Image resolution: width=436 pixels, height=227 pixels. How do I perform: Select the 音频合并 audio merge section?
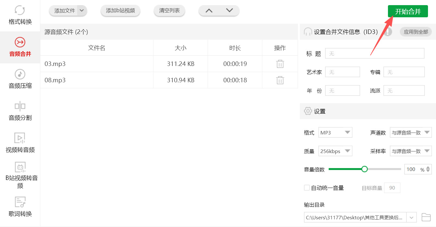[x=20, y=47]
